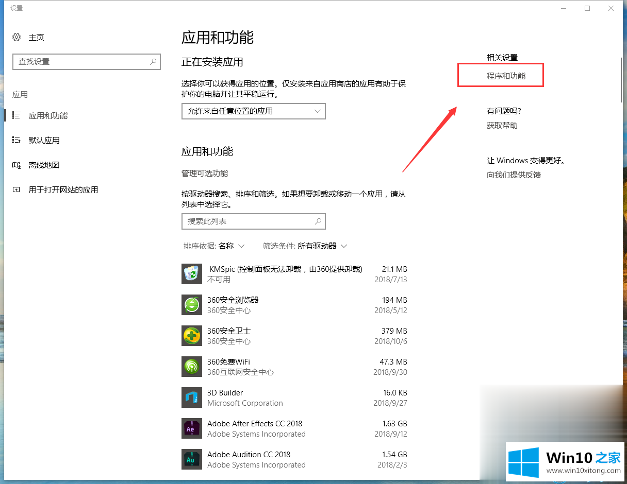Select the KMSpic app name text
The image size is (627, 484).
pos(286,269)
